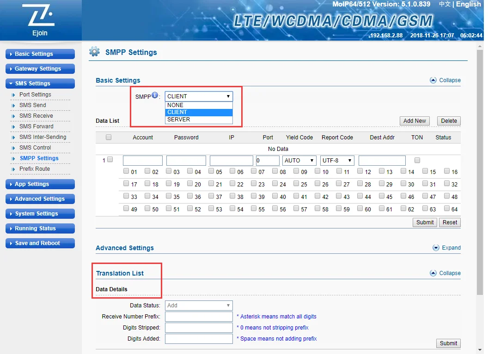Image resolution: width=488 pixels, height=354 pixels.
Task: Click arrow icon beside Prefix Route
Action: tap(14, 169)
